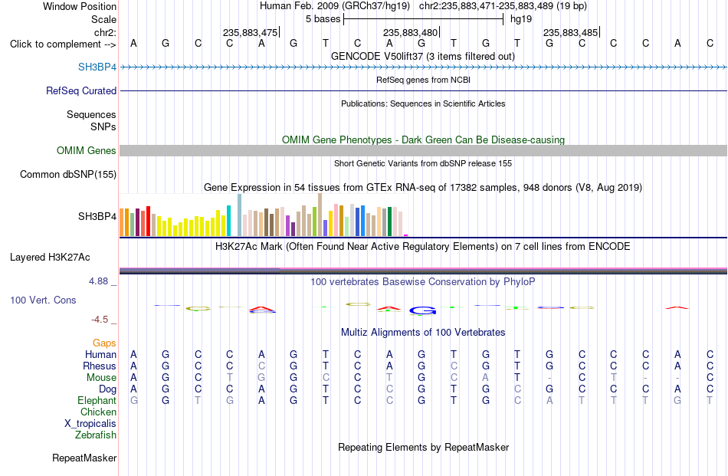This screenshot has height=476, width=728.
Task: Click the large blue G conservation logo
Action: pyautogui.click(x=423, y=310)
